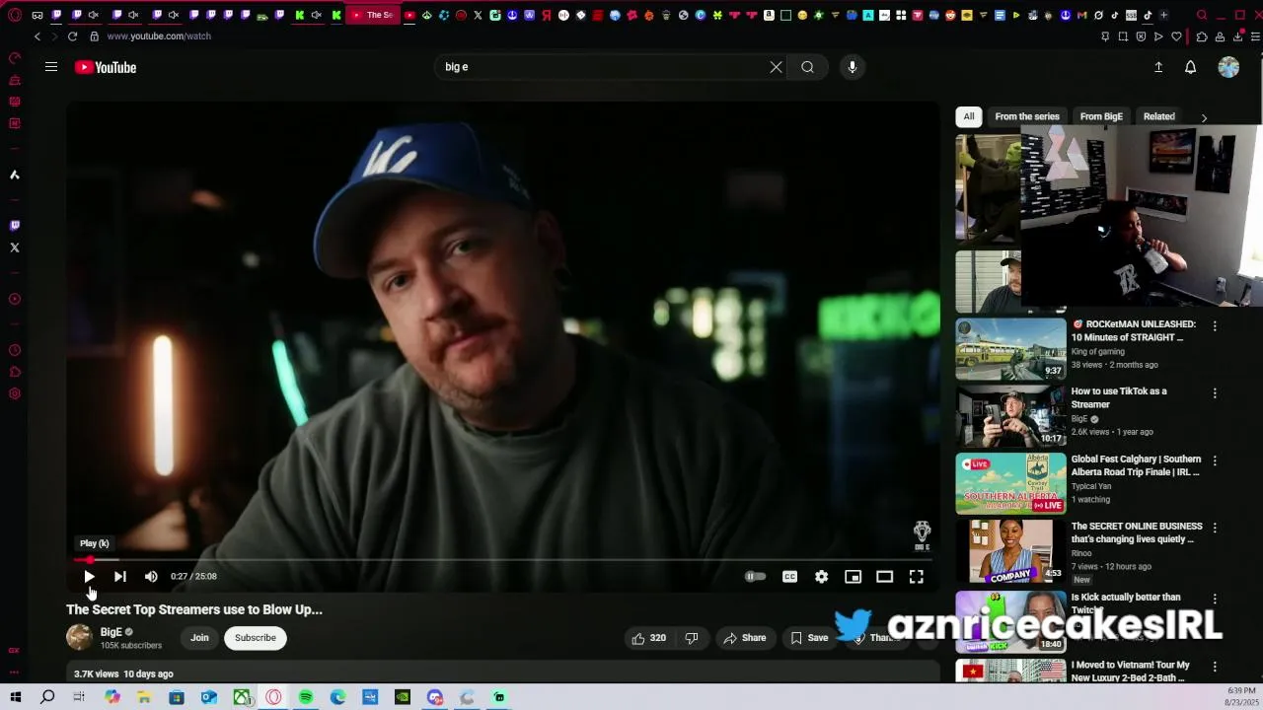Save the video to a playlist
This screenshot has height=710, width=1263.
click(x=809, y=638)
